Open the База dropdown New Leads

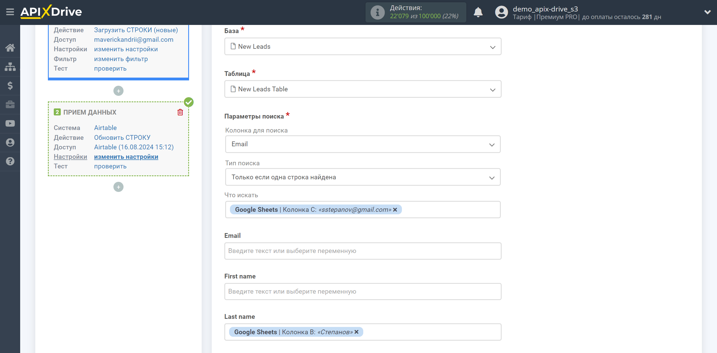pos(363,47)
